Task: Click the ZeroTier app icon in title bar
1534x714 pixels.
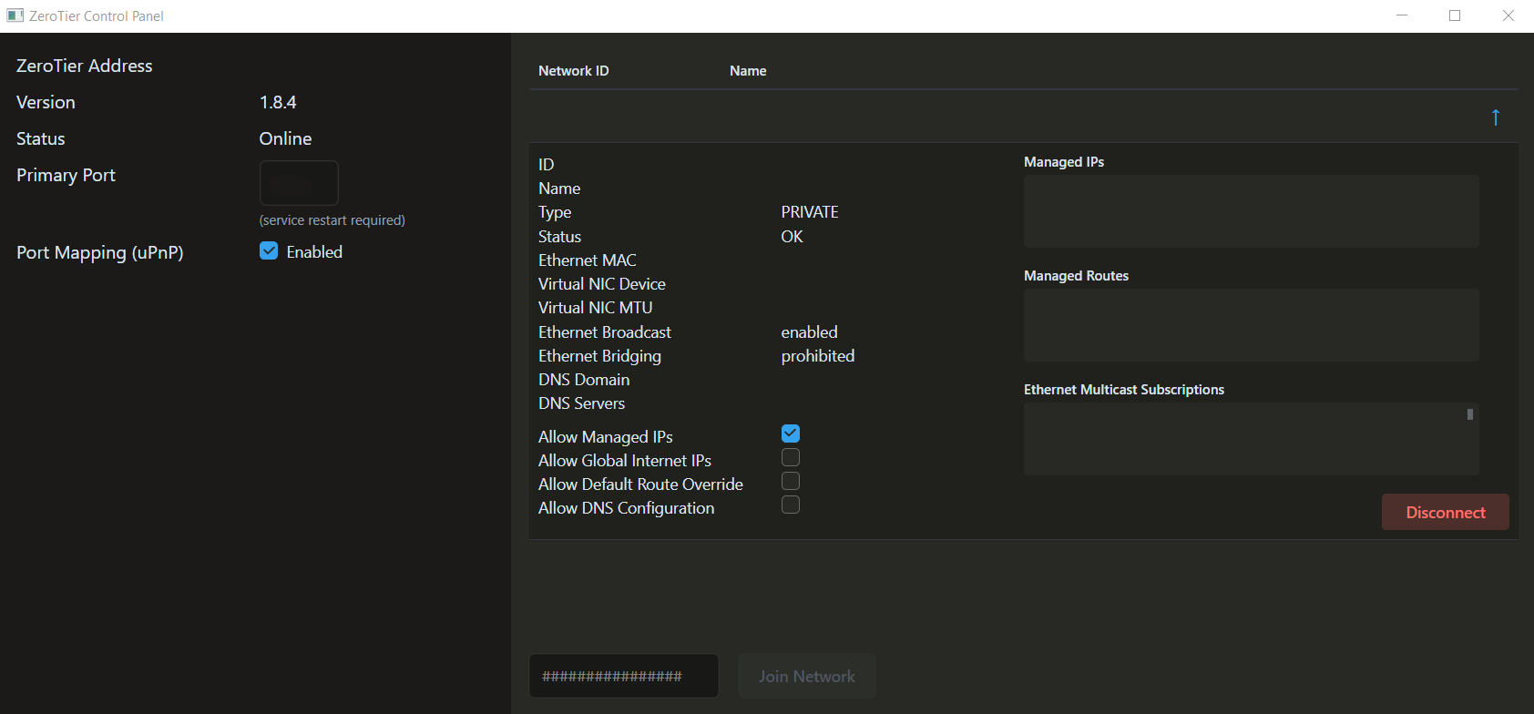Action: [15, 15]
